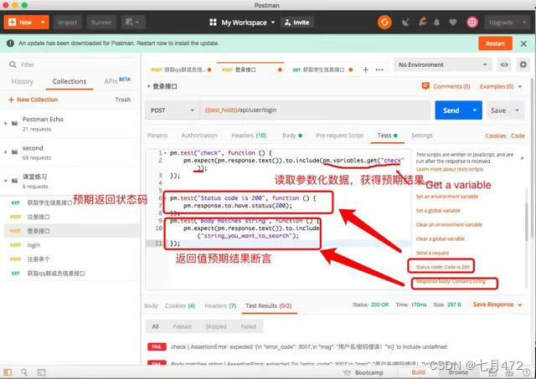
Task: Switch to the 获取学生信息接口 request tab
Action: coord(322,69)
